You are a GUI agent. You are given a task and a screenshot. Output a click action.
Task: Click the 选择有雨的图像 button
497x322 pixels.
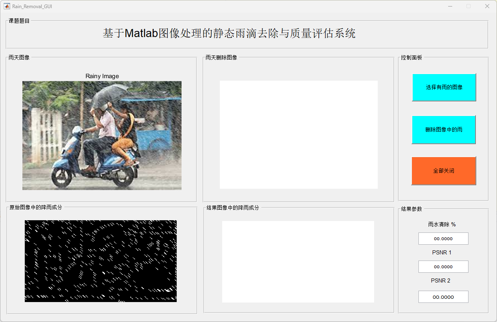coord(444,87)
